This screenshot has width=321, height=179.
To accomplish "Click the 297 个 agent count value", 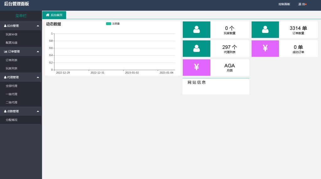I will tap(229, 47).
